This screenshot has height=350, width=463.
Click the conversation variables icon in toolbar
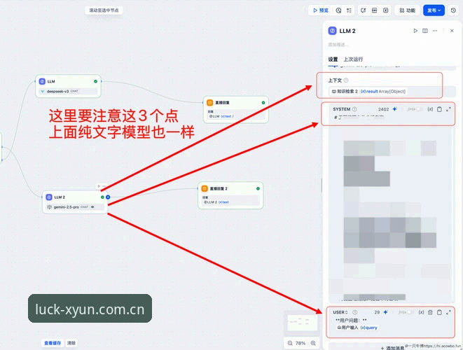pyautogui.click(x=386, y=10)
